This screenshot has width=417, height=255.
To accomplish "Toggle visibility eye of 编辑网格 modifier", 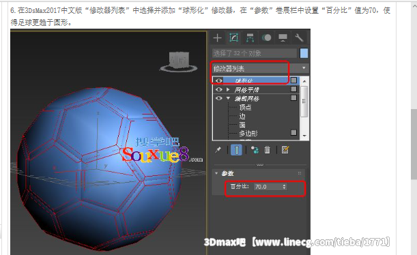I will pos(218,98).
